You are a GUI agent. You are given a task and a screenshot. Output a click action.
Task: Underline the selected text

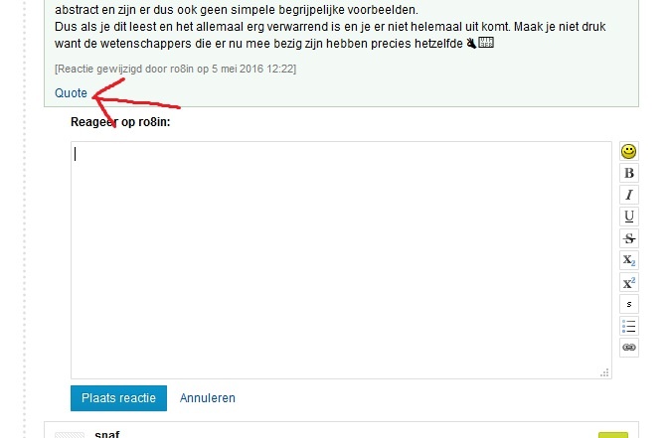[629, 217]
